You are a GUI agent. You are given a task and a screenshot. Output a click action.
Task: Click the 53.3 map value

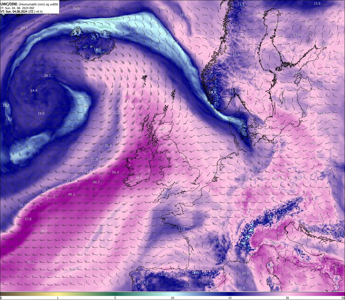[337, 266]
